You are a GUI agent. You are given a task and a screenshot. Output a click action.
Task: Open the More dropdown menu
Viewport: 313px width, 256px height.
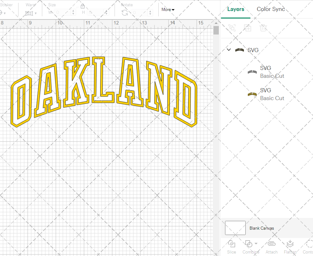tap(168, 9)
